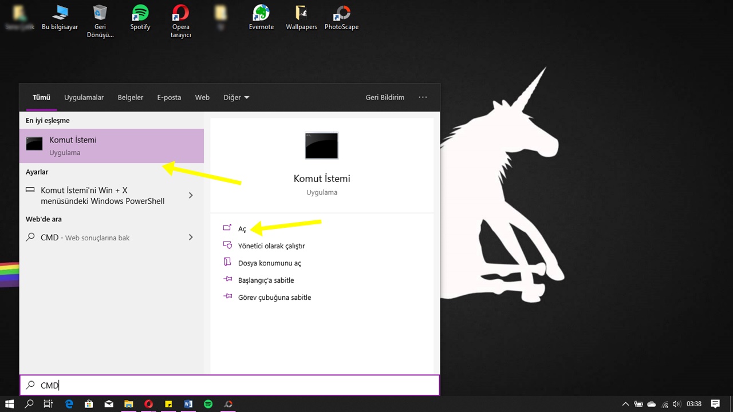Click the CMD search input field
This screenshot has width=733, height=412.
coord(229,385)
